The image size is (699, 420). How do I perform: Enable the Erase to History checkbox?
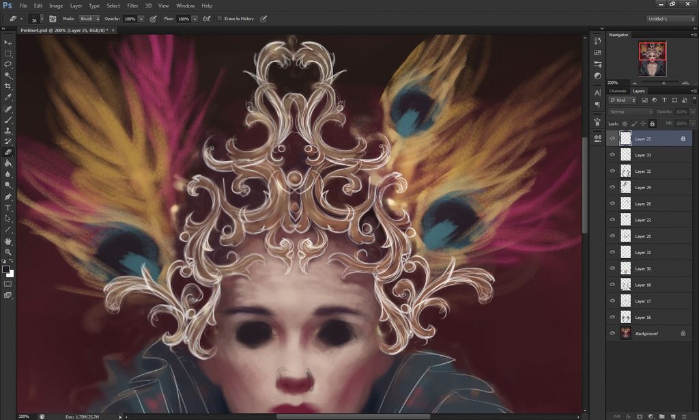220,19
